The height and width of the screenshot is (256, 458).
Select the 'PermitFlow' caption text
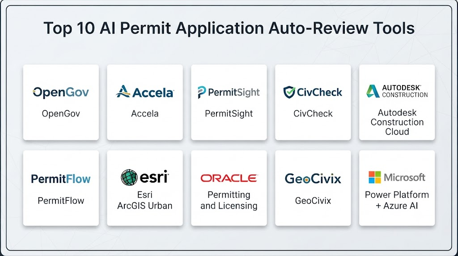point(61,201)
